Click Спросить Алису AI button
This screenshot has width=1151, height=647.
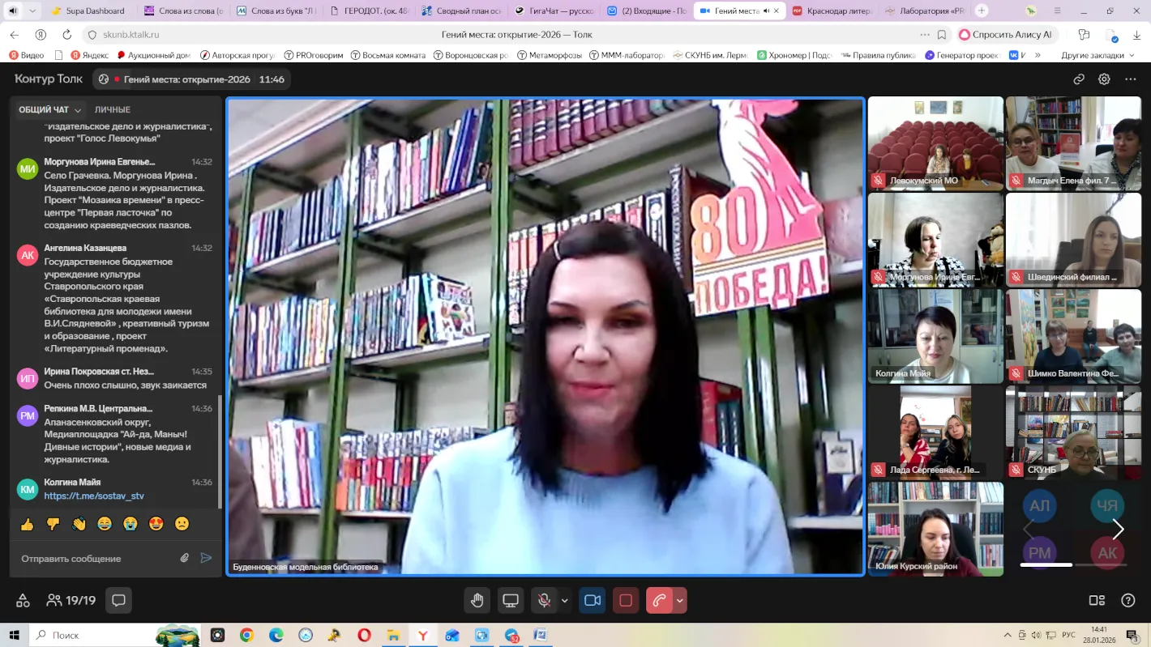[x=1006, y=35]
